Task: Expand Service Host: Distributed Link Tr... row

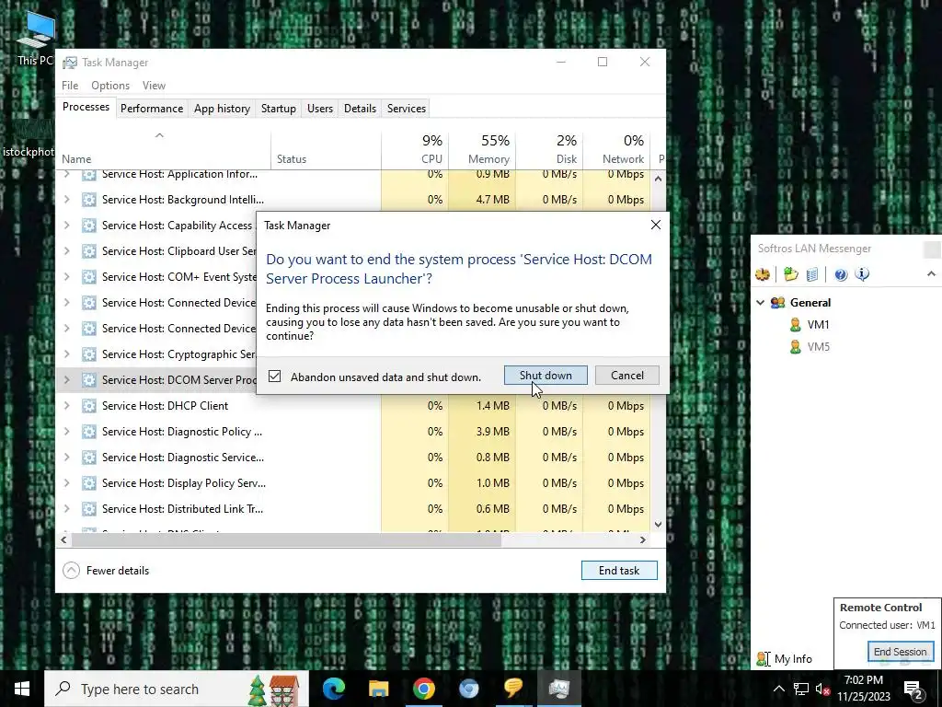Action: coord(66,509)
